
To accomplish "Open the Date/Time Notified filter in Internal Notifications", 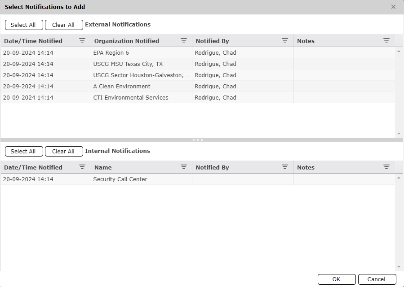I will tap(82, 167).
